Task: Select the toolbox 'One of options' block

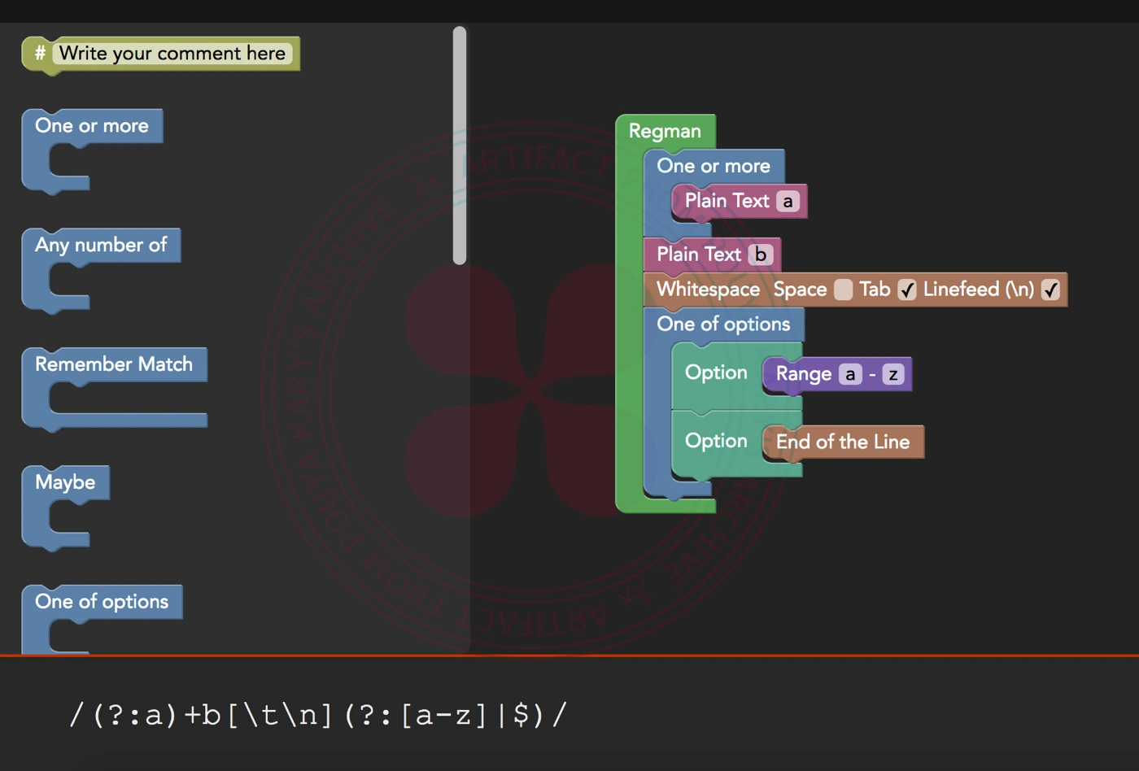Action: (x=101, y=602)
